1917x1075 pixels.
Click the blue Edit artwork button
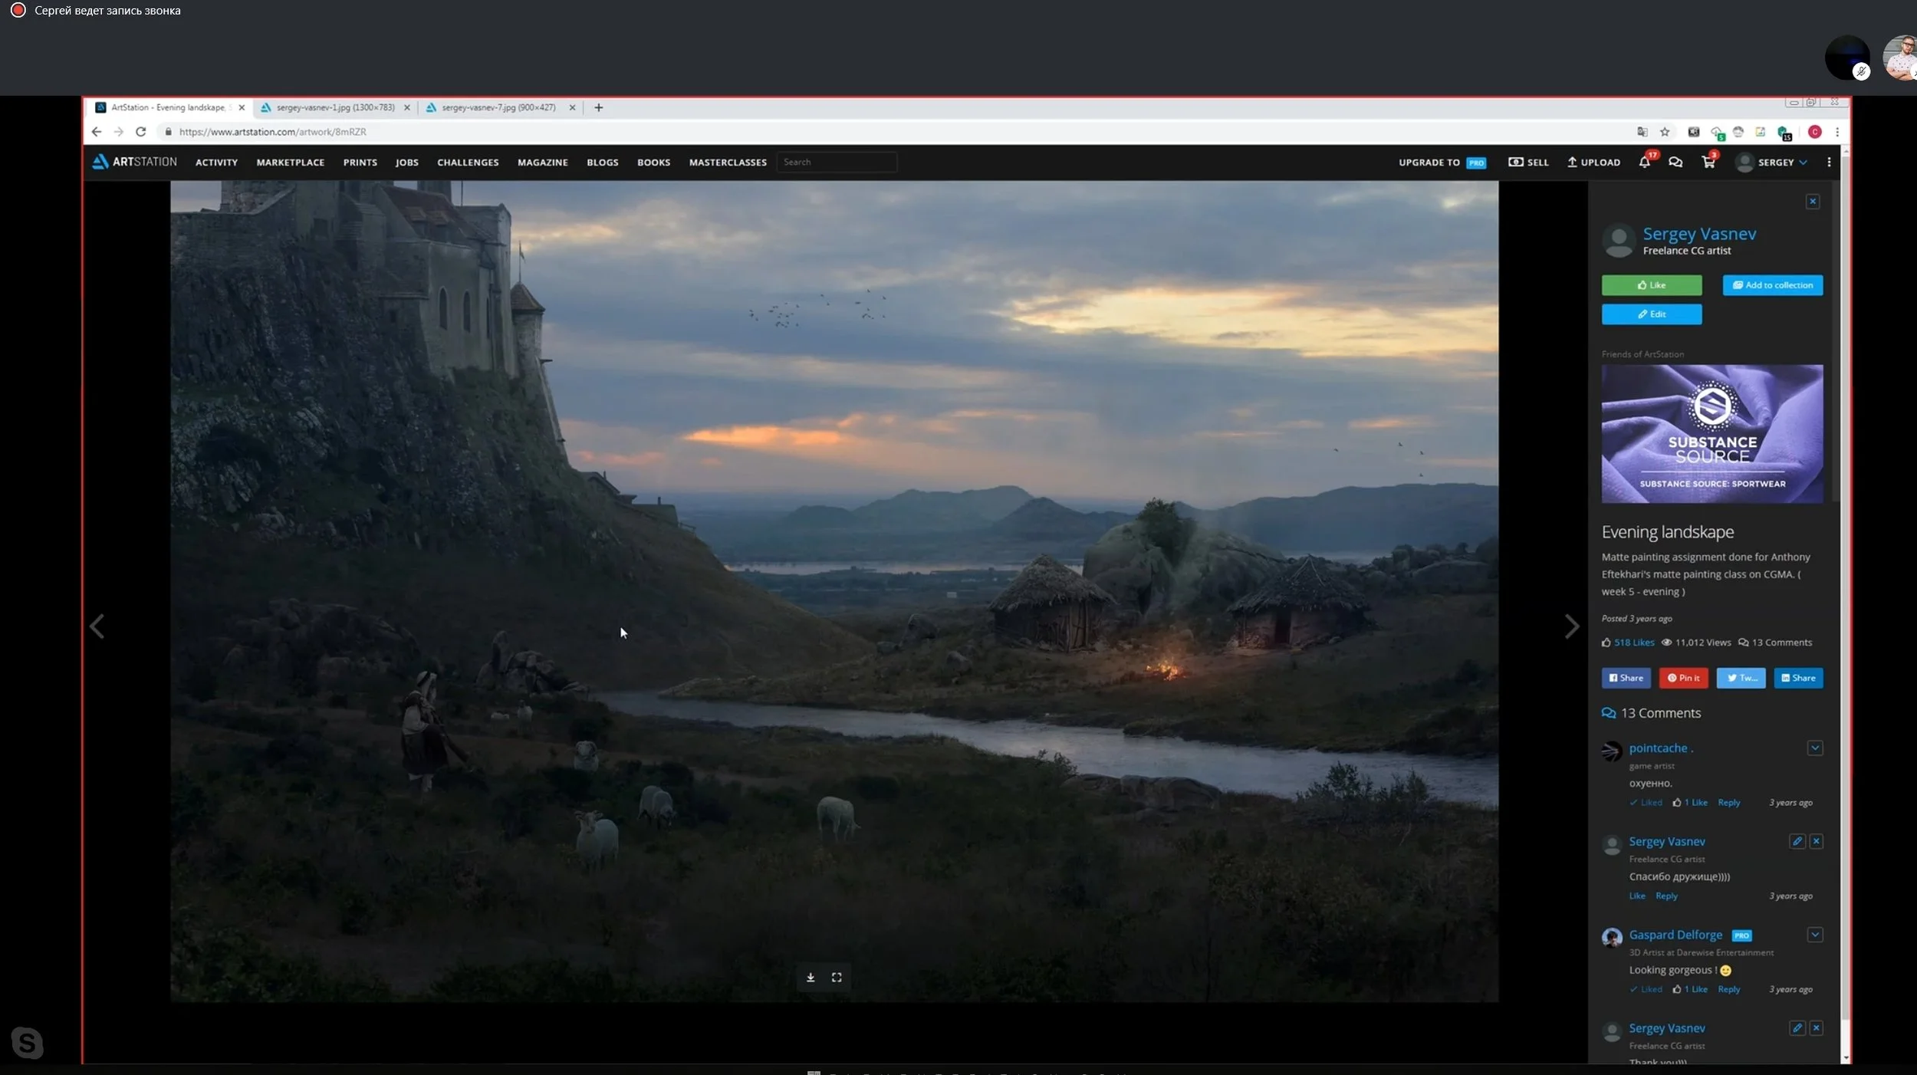point(1652,314)
